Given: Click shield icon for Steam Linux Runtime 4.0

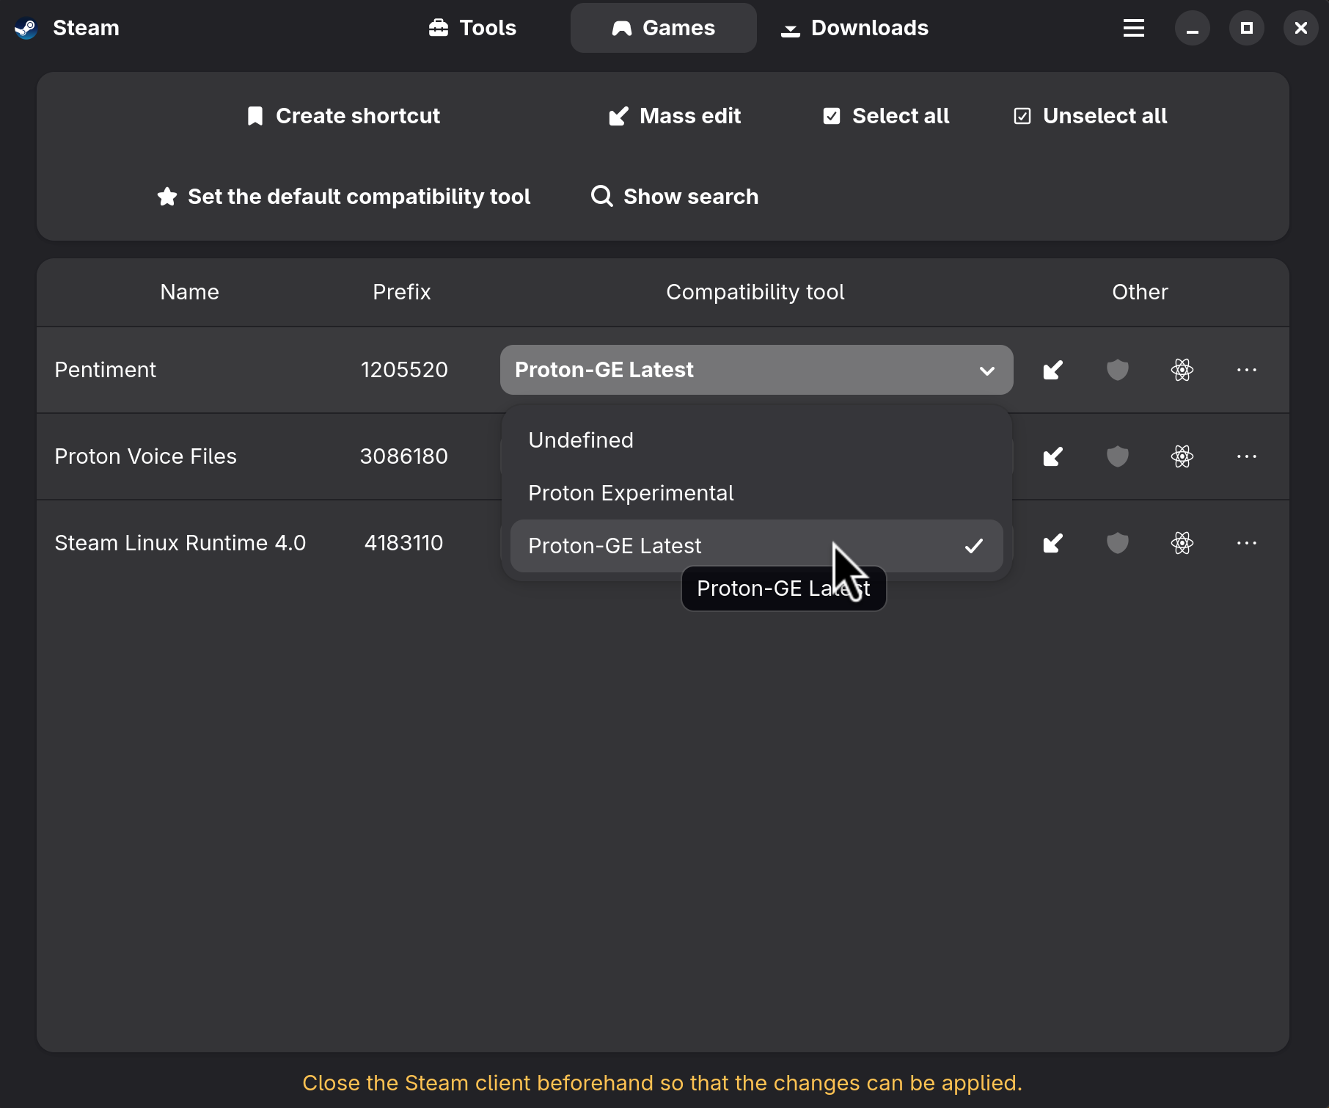Looking at the screenshot, I should pyautogui.click(x=1118, y=543).
